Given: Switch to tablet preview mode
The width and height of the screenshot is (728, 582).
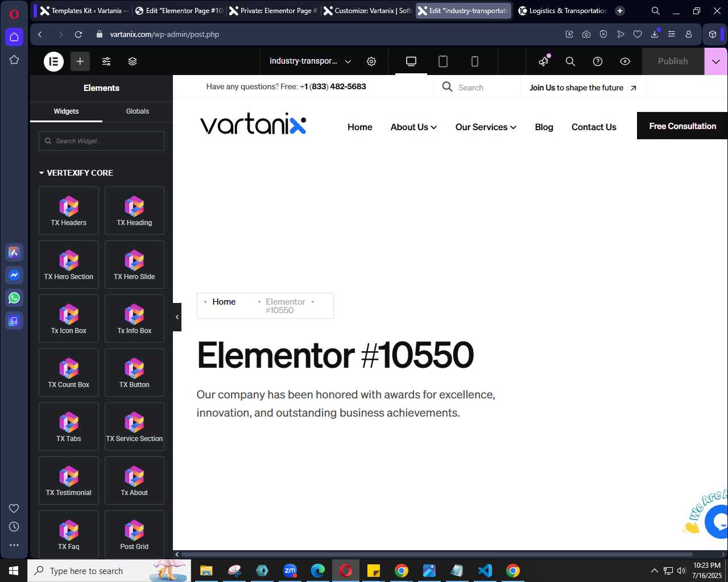Looking at the screenshot, I should point(443,61).
